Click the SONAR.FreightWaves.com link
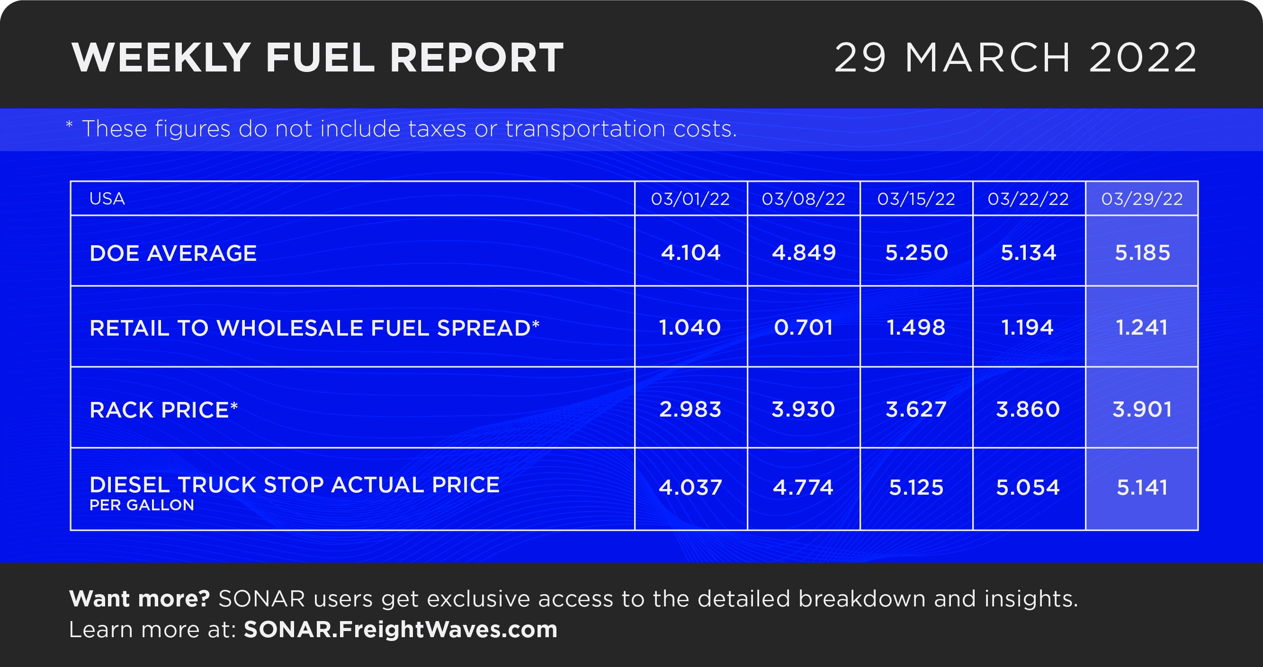This screenshot has height=667, width=1263. (401, 629)
